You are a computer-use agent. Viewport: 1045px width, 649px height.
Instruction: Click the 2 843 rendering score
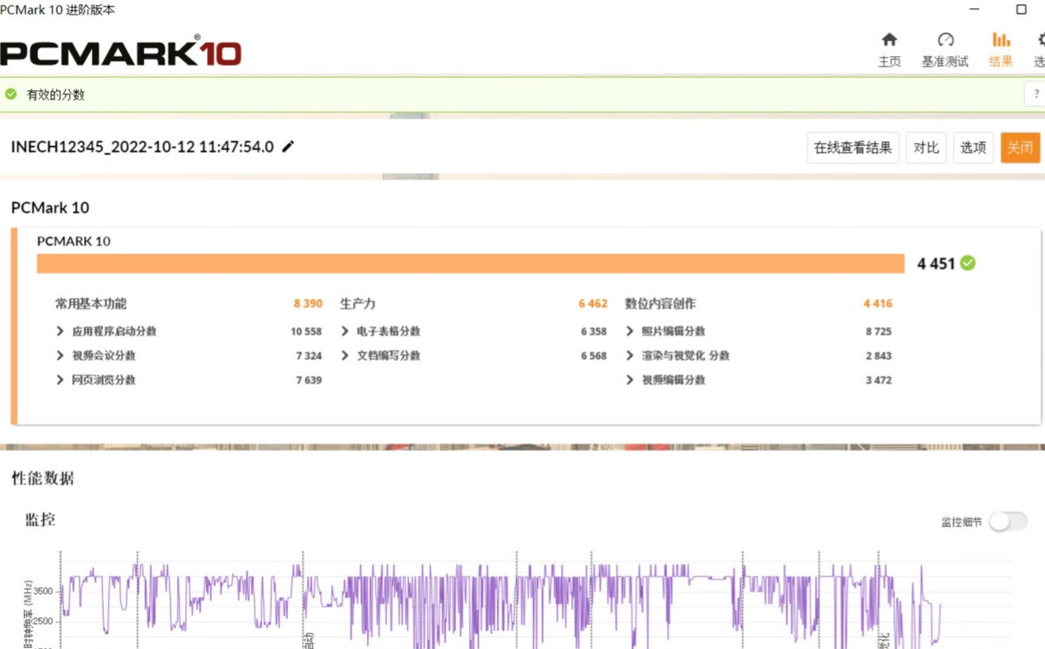[x=879, y=355]
